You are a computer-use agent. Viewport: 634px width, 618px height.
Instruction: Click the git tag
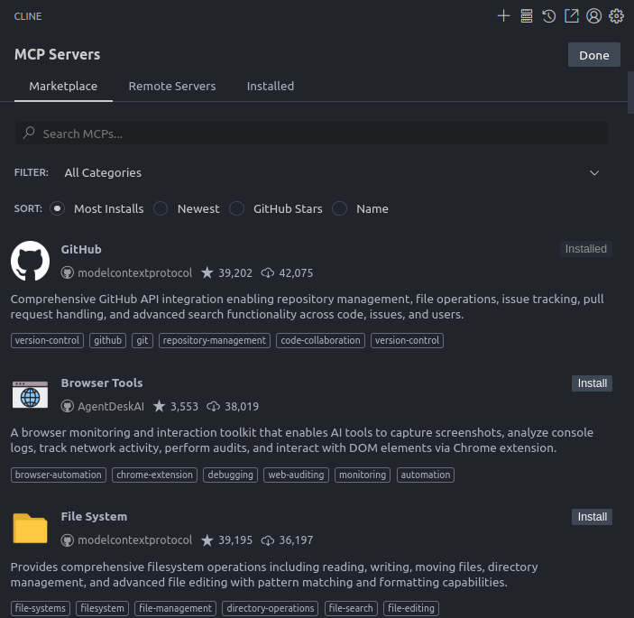(142, 340)
